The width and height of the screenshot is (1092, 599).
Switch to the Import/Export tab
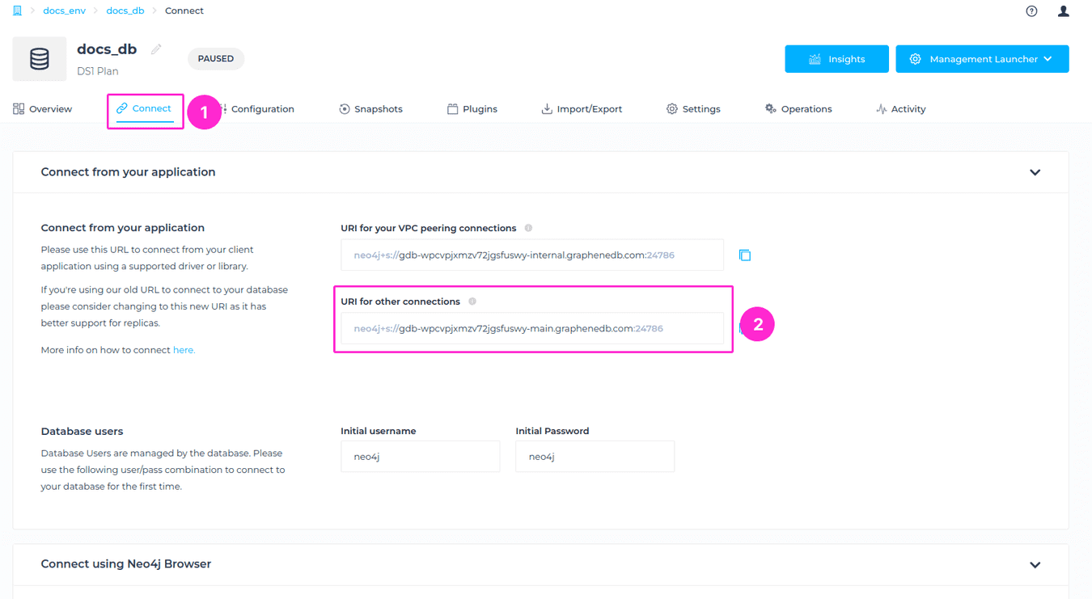[x=582, y=109]
